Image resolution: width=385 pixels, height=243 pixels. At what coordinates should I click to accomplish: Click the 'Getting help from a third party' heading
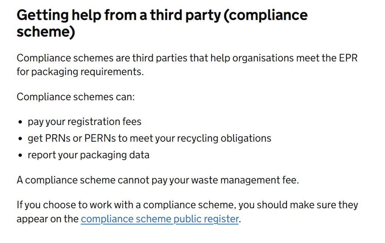[x=162, y=23]
